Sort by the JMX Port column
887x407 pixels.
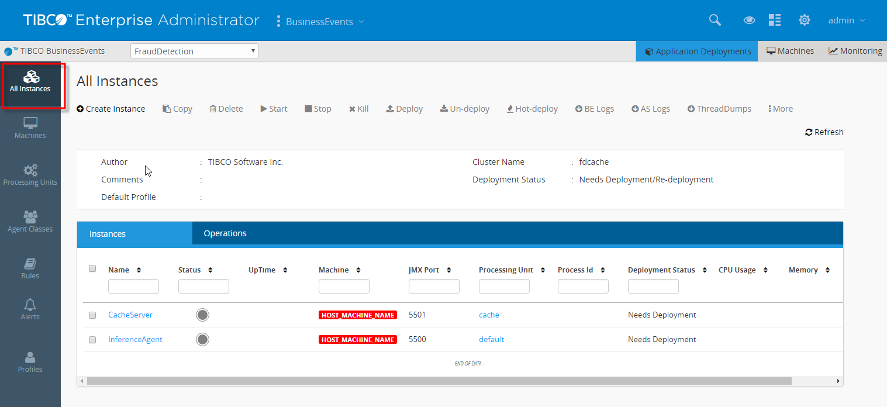449,270
